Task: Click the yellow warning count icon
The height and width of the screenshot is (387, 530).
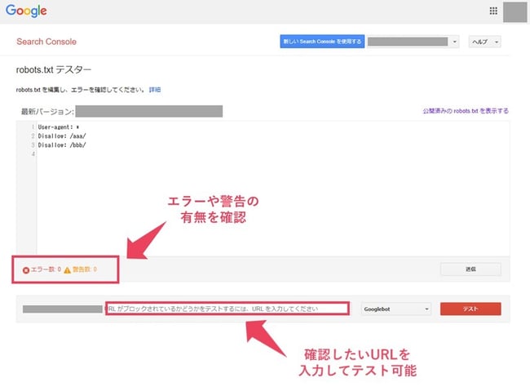Action: coord(68,269)
